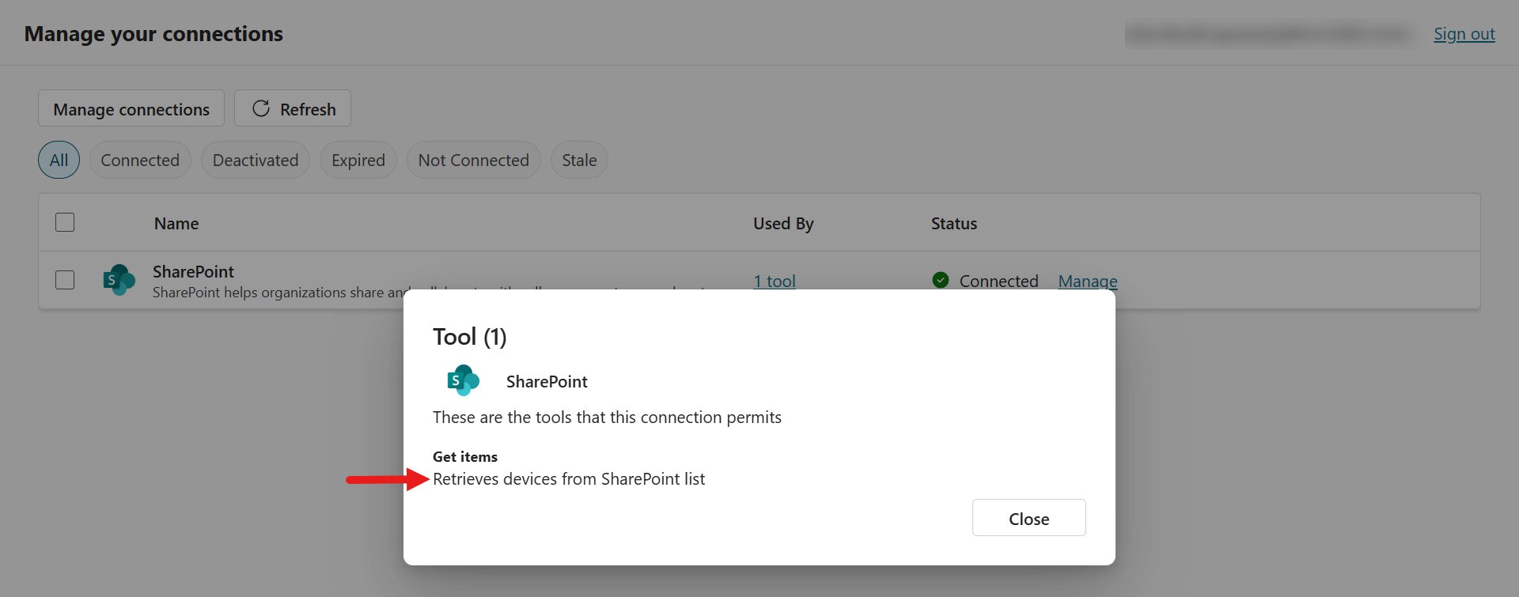This screenshot has height=597, width=1519.
Task: Filter by Connected status
Action: pyautogui.click(x=140, y=160)
